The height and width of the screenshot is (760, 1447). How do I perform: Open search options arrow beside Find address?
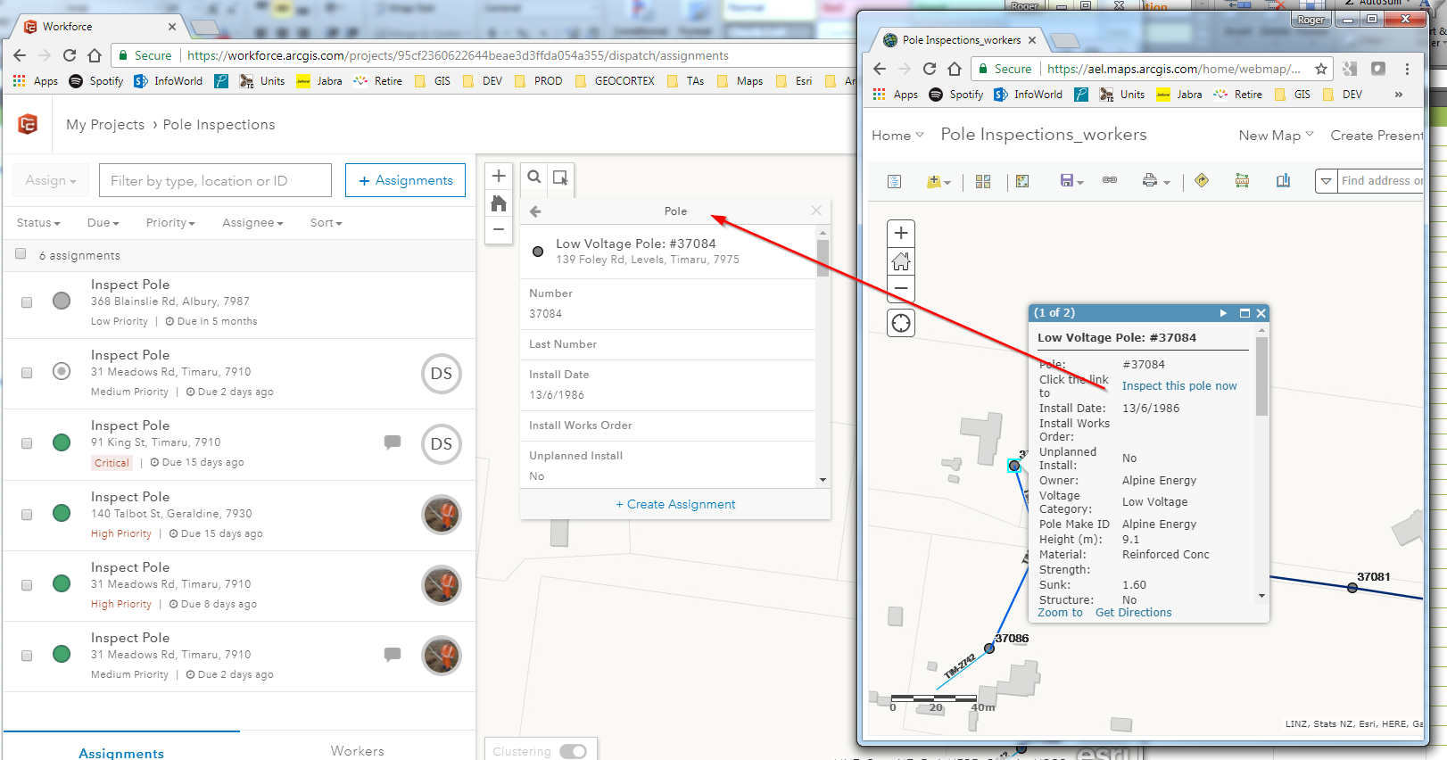pyautogui.click(x=1327, y=181)
